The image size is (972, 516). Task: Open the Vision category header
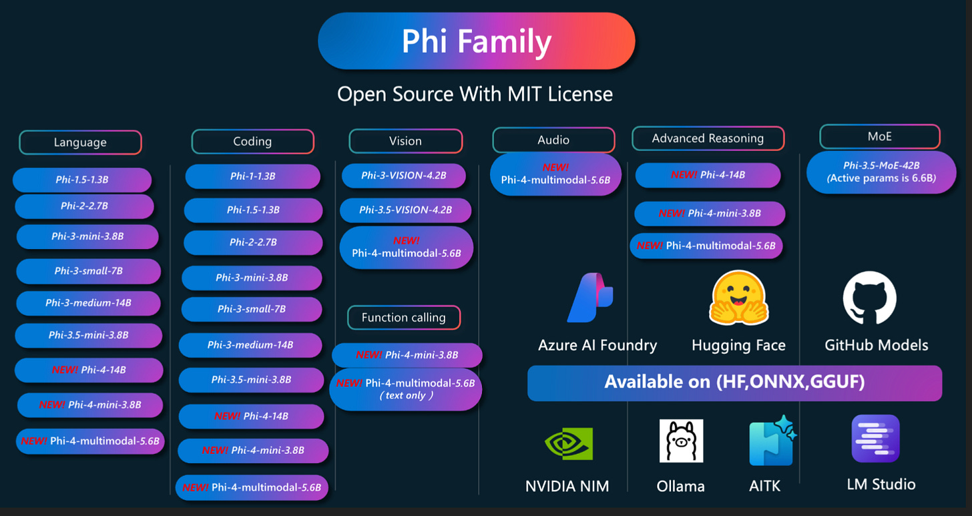coord(405,141)
